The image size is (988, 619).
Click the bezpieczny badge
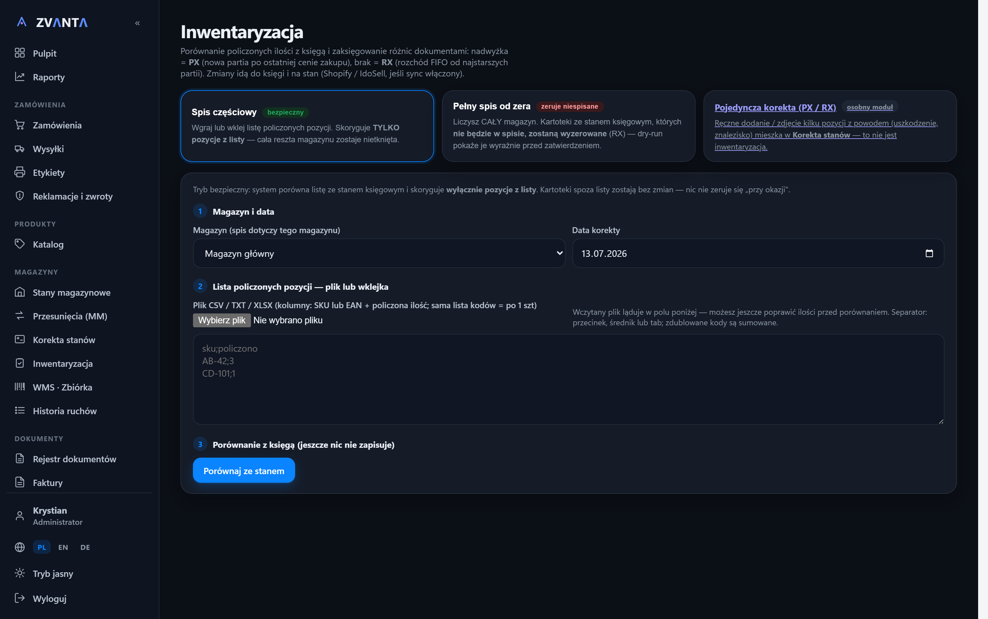286,112
